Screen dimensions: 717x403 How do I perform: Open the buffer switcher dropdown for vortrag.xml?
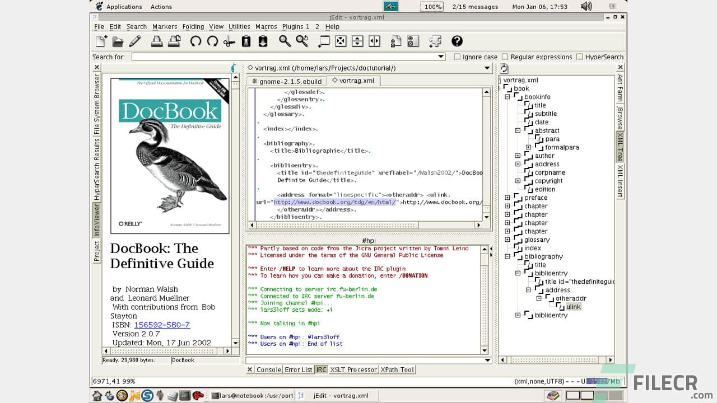coord(486,68)
